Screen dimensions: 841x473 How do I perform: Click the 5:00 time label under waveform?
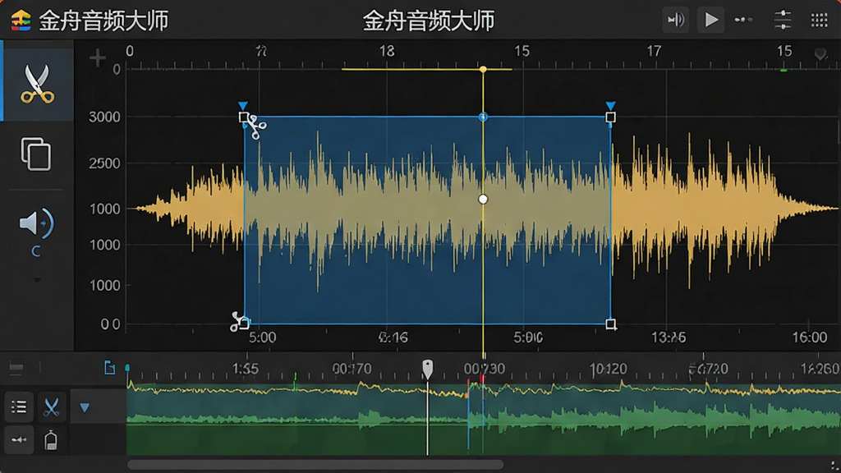tap(262, 338)
